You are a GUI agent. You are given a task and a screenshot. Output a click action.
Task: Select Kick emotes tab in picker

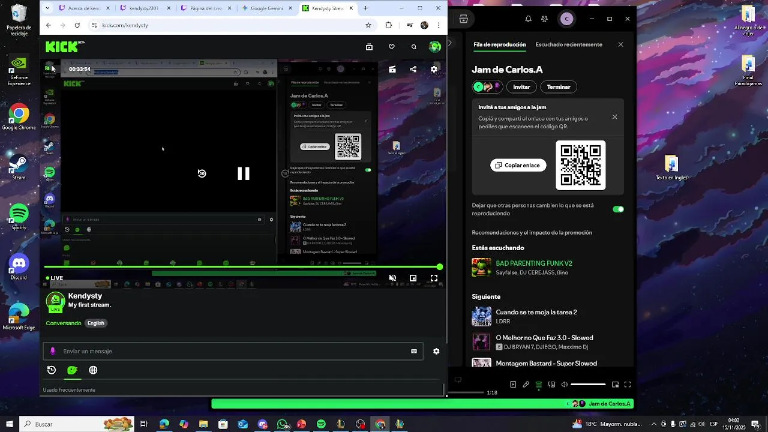(72, 370)
